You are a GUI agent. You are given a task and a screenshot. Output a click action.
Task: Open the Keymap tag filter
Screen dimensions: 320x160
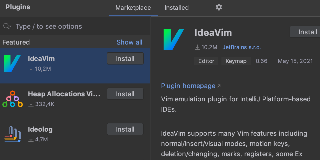[236, 61]
